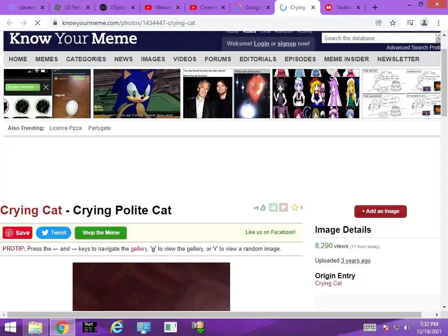
Task: Open the Sonic trending thumbnail
Action: tap(137, 94)
